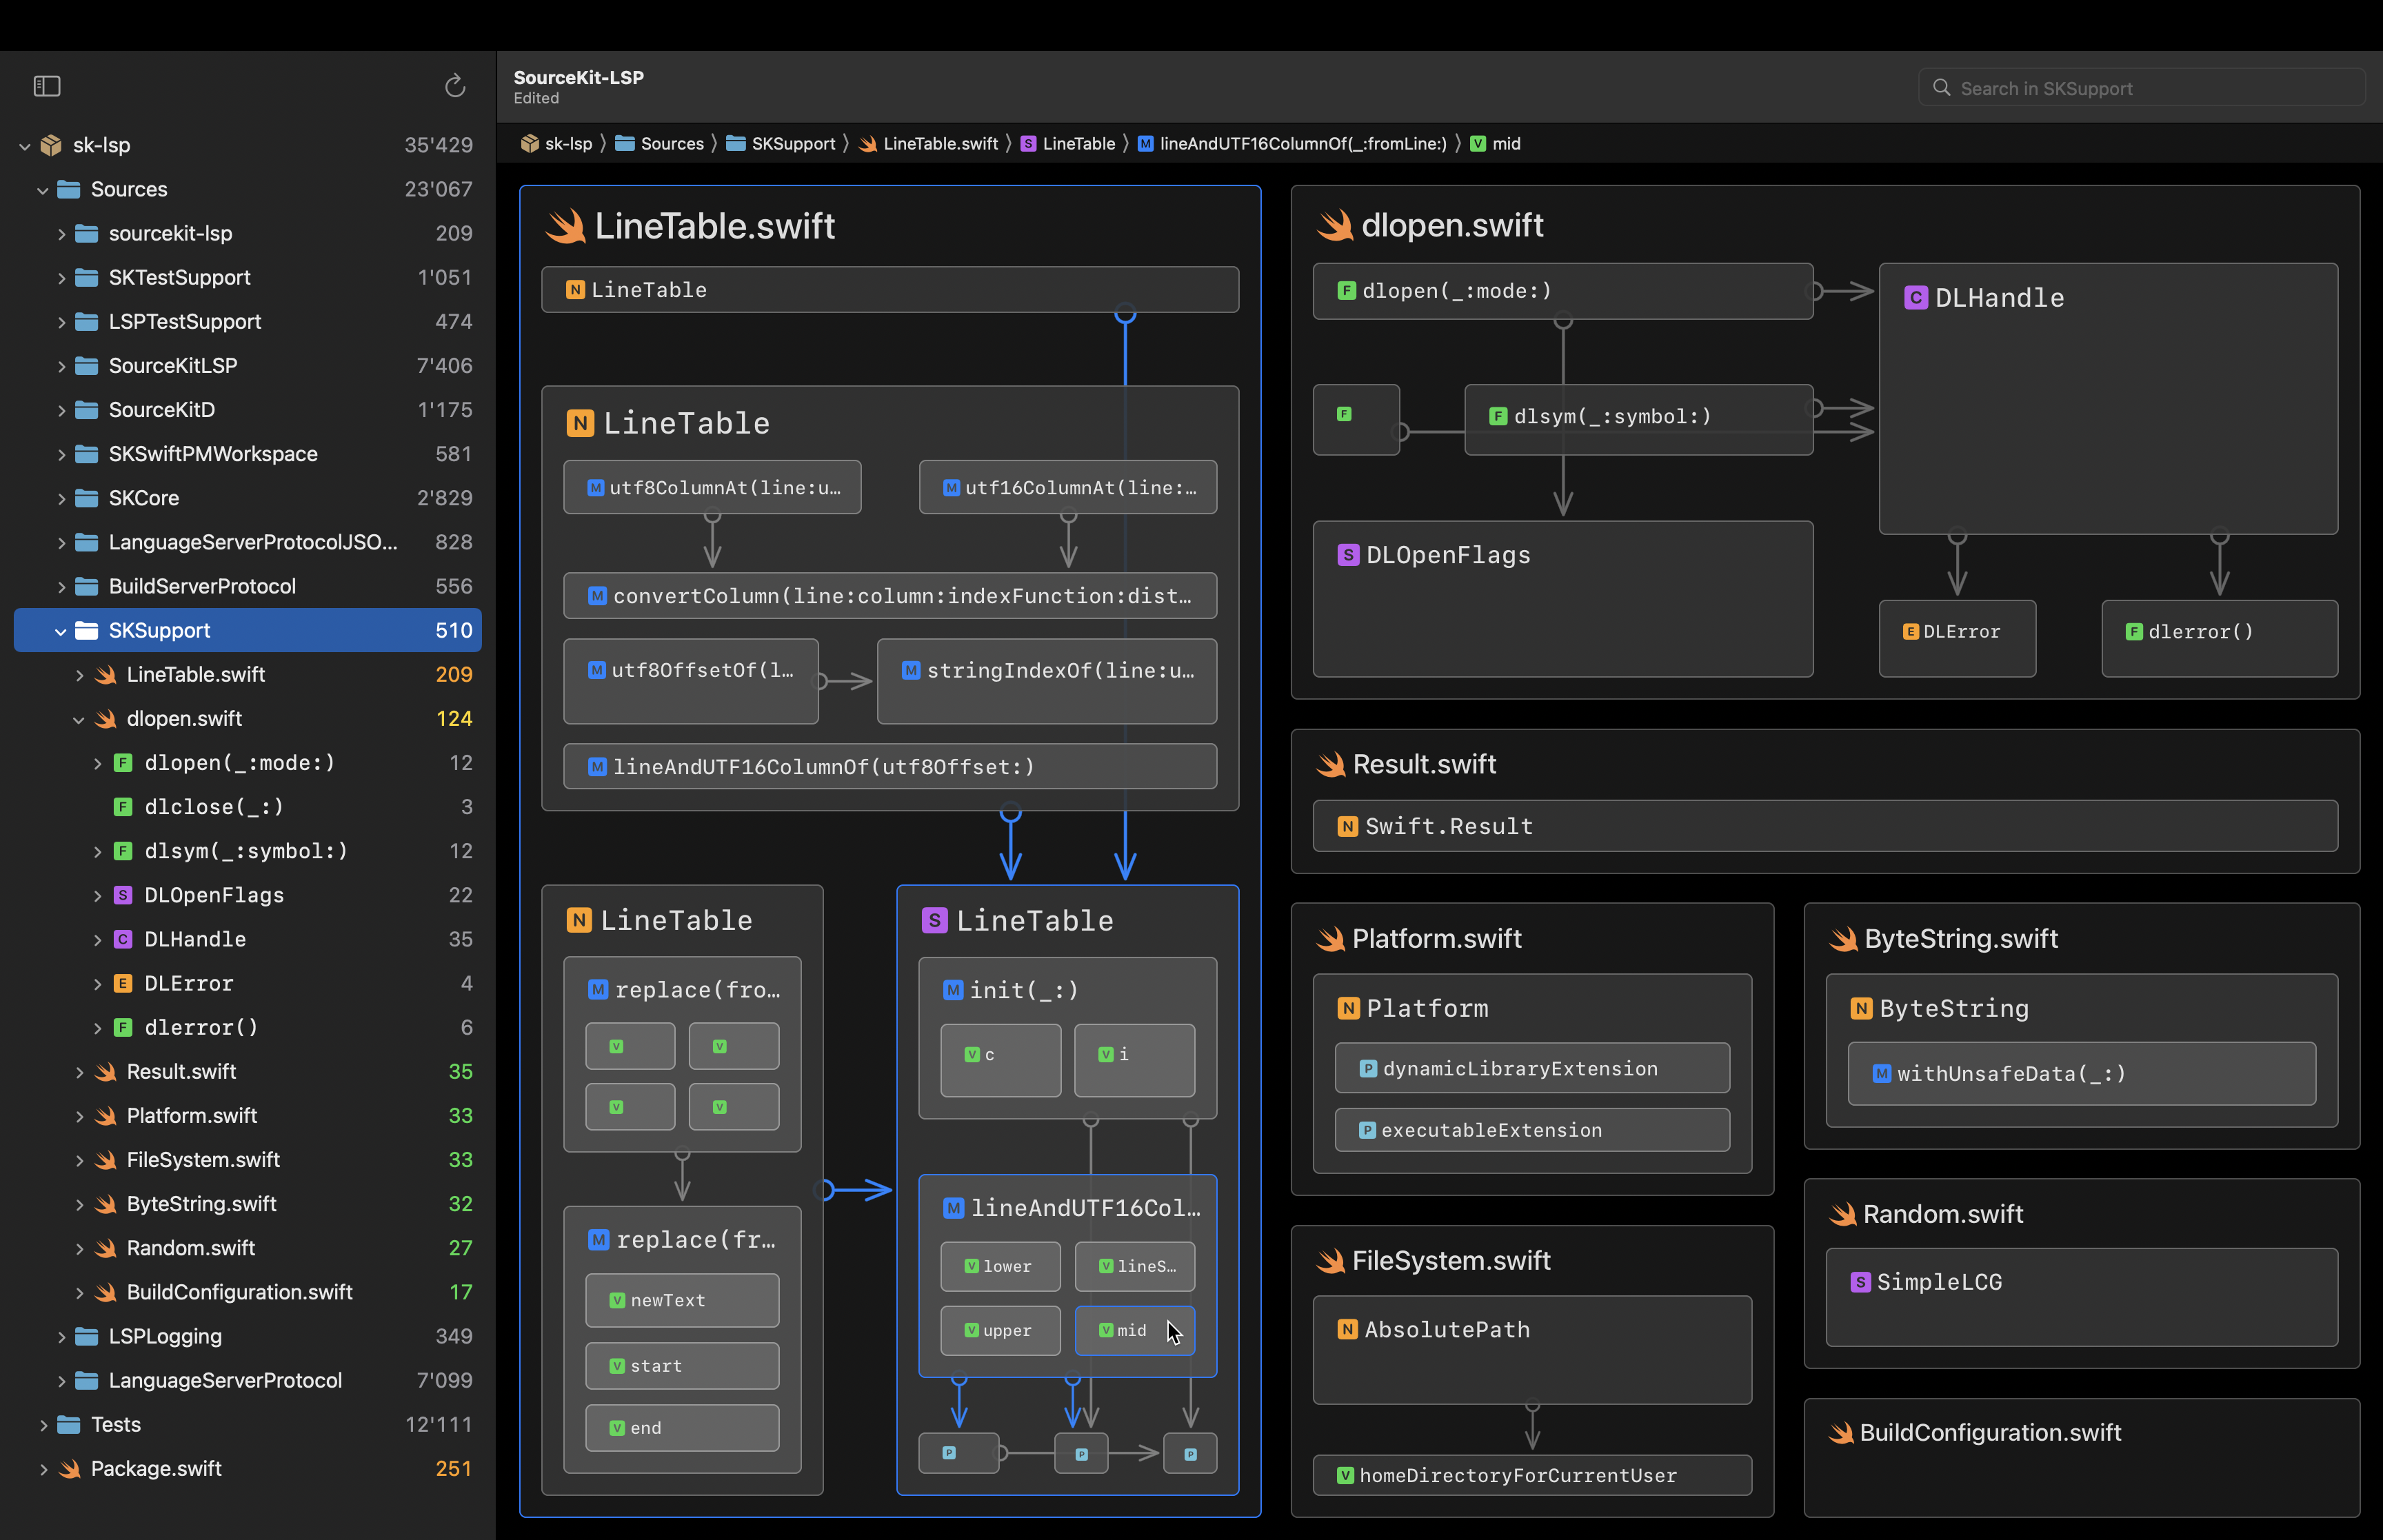
Task: Click the C icon of DLHandle node
Action: [x=1916, y=297]
